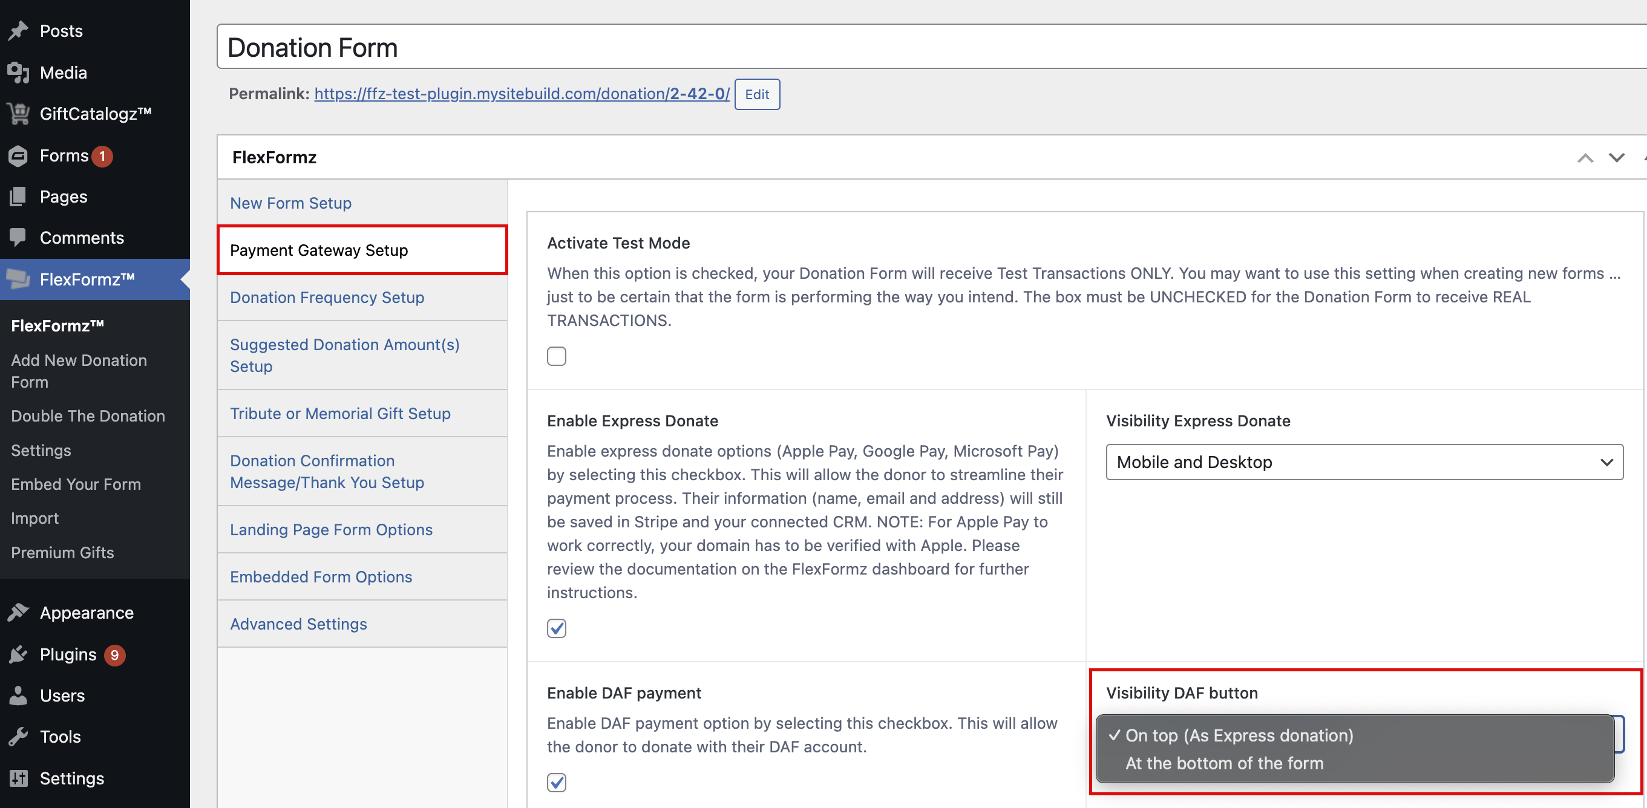Click into the Donation Form title field
The height and width of the screenshot is (808, 1647).
tap(895, 47)
